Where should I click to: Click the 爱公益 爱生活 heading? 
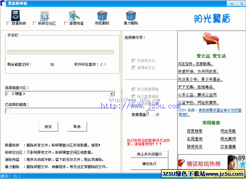pos(211,56)
